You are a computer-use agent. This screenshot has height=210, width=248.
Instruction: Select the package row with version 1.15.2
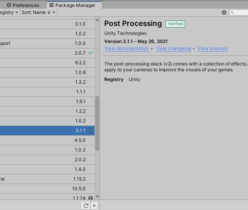[x=47, y=179]
